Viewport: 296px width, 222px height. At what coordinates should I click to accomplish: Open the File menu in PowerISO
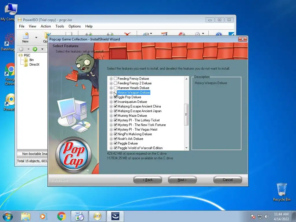coord(22,26)
